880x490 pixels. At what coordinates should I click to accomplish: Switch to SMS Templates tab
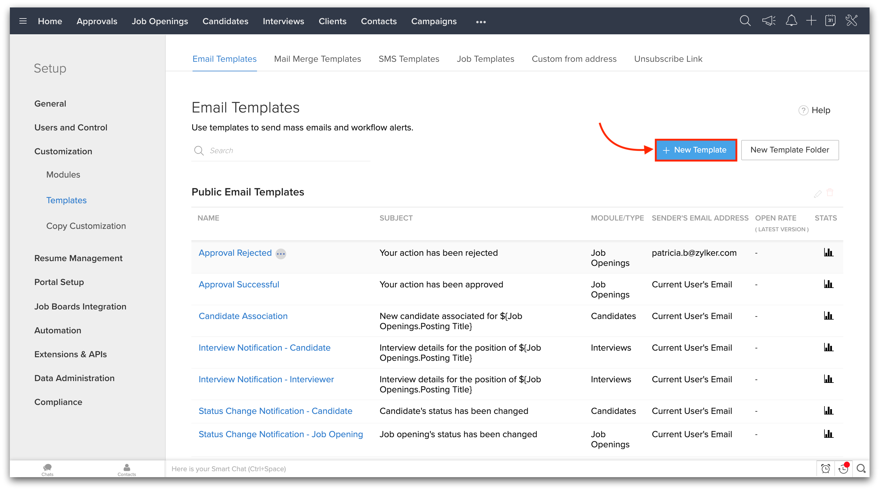[x=409, y=59]
